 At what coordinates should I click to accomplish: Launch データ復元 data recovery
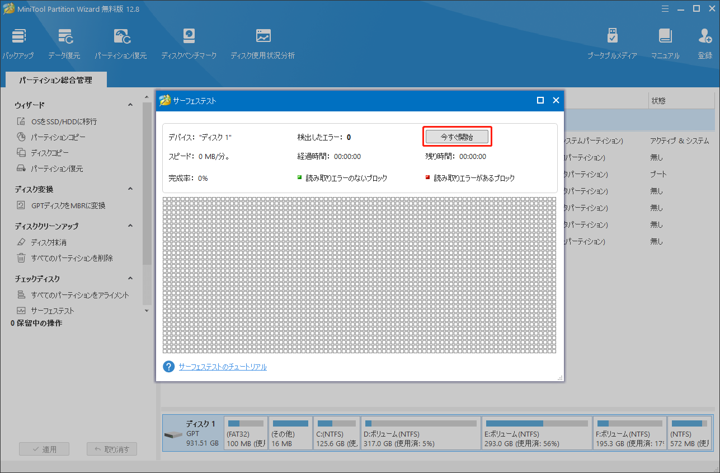[64, 44]
